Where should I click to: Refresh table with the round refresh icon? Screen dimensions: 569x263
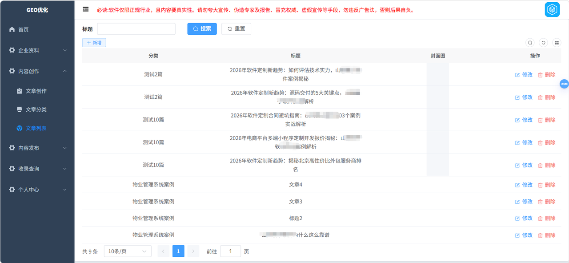[x=543, y=43]
